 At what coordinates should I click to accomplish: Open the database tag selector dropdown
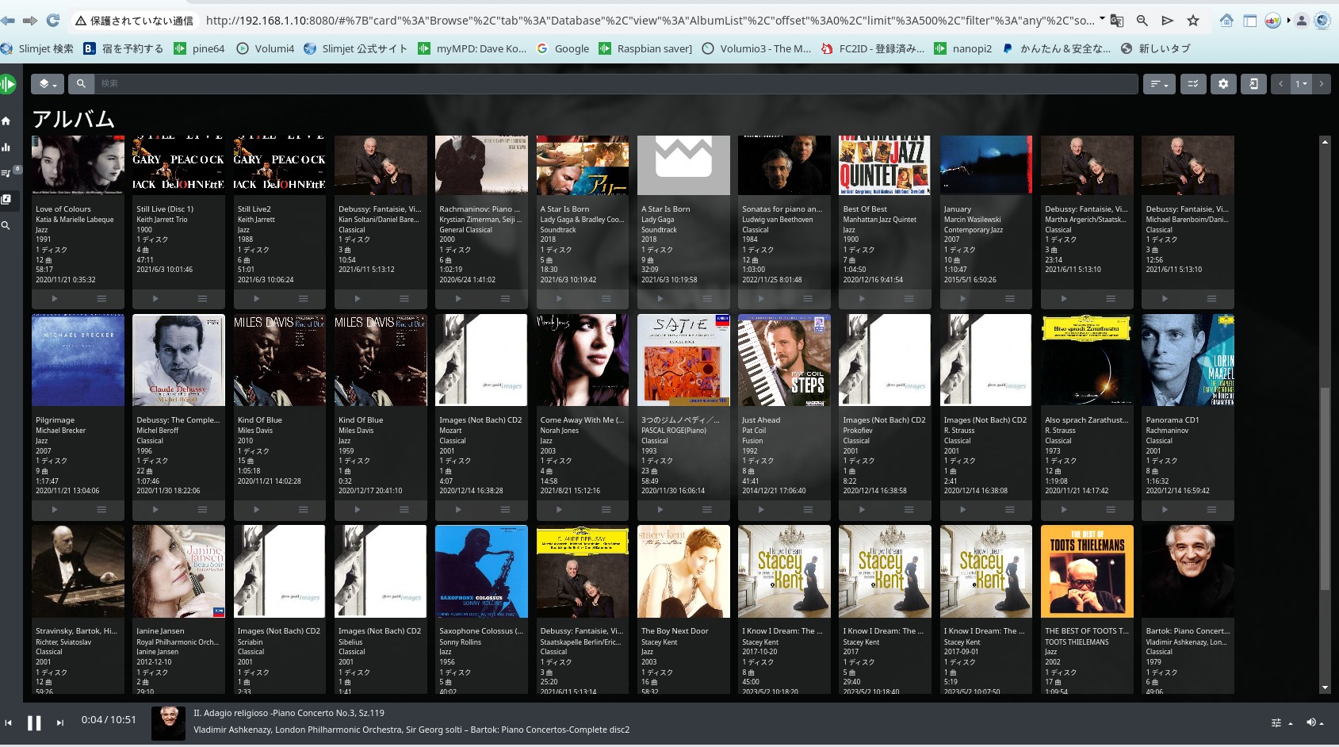tap(48, 84)
